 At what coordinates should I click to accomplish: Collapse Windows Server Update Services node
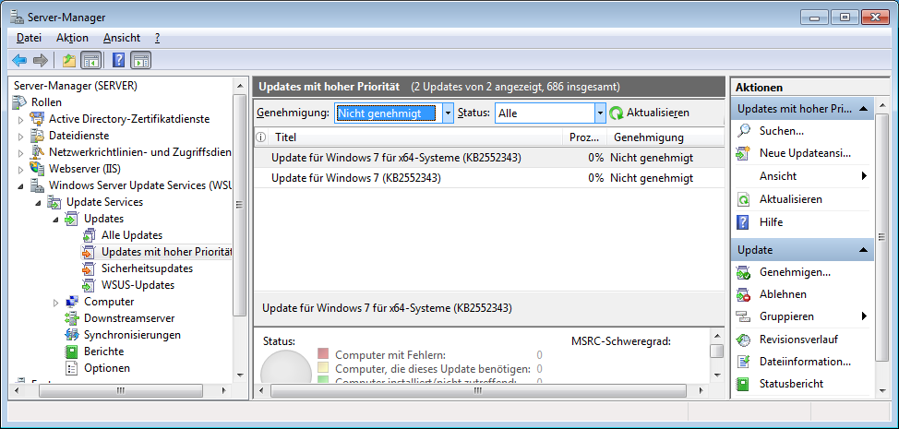click(x=21, y=185)
